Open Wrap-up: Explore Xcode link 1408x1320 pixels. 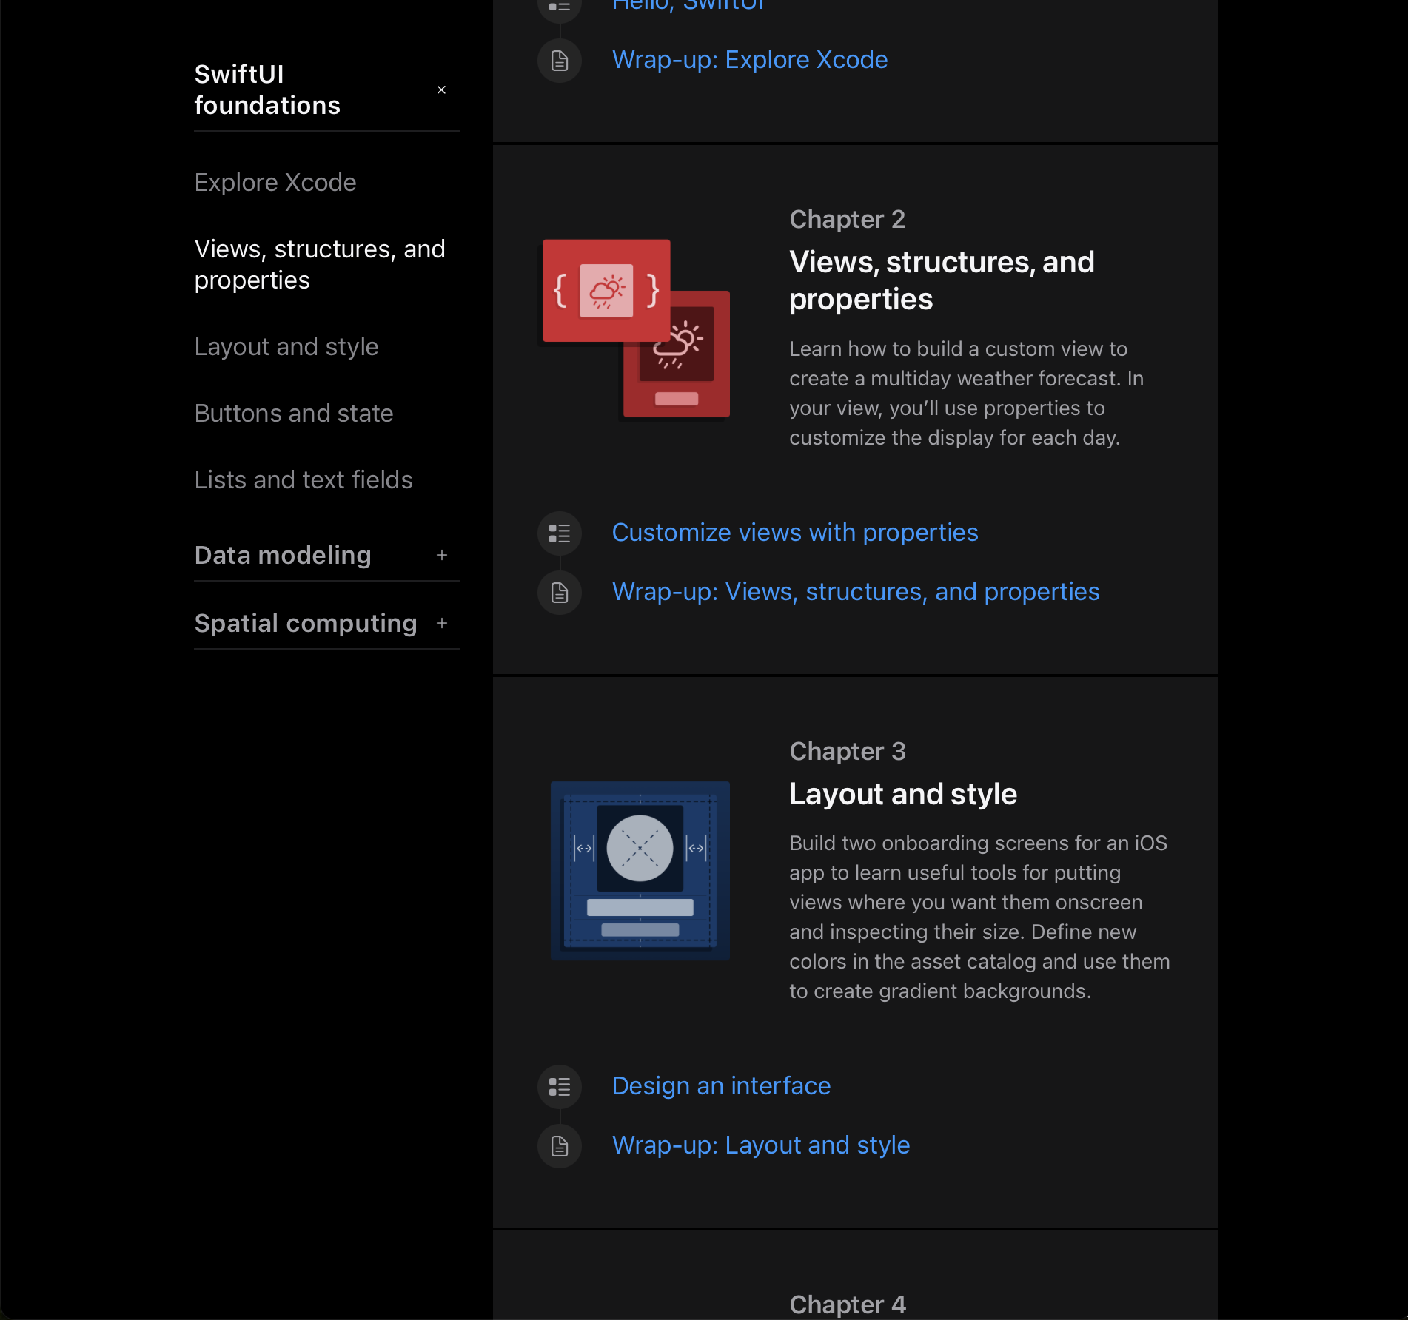[x=750, y=59]
